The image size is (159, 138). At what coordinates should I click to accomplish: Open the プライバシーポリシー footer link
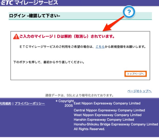[30, 103]
